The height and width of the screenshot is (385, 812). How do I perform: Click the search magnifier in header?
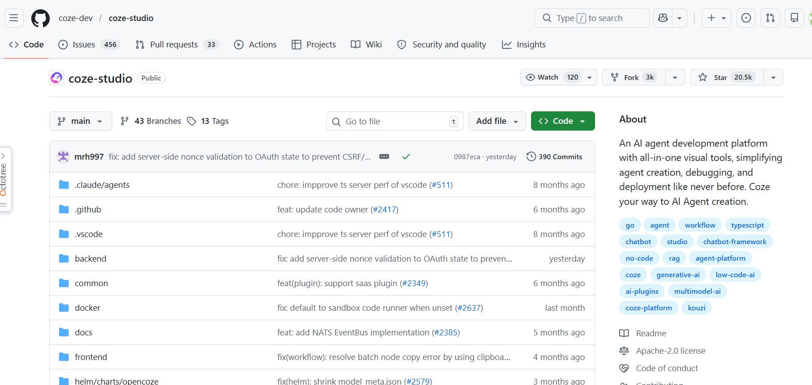pos(547,18)
